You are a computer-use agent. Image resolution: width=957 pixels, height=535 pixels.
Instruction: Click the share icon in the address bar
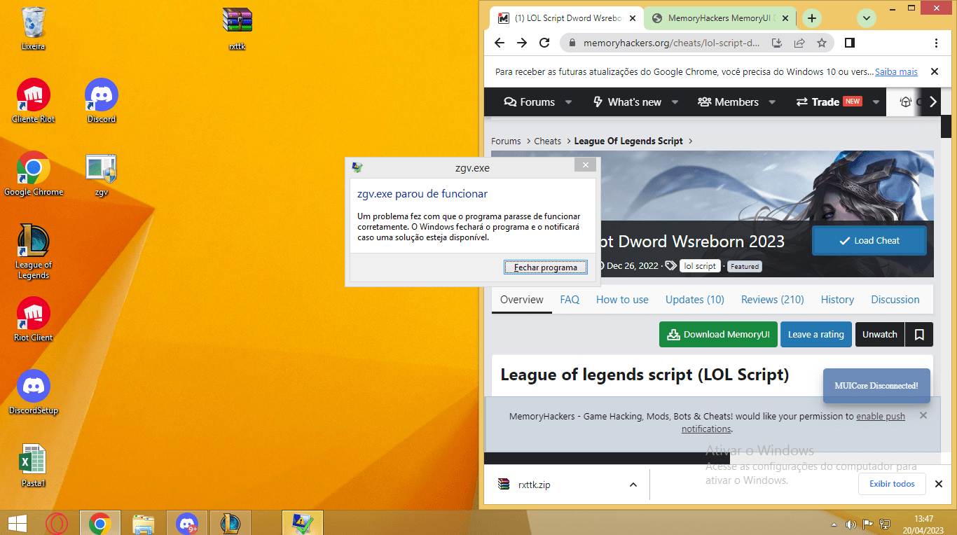point(799,43)
